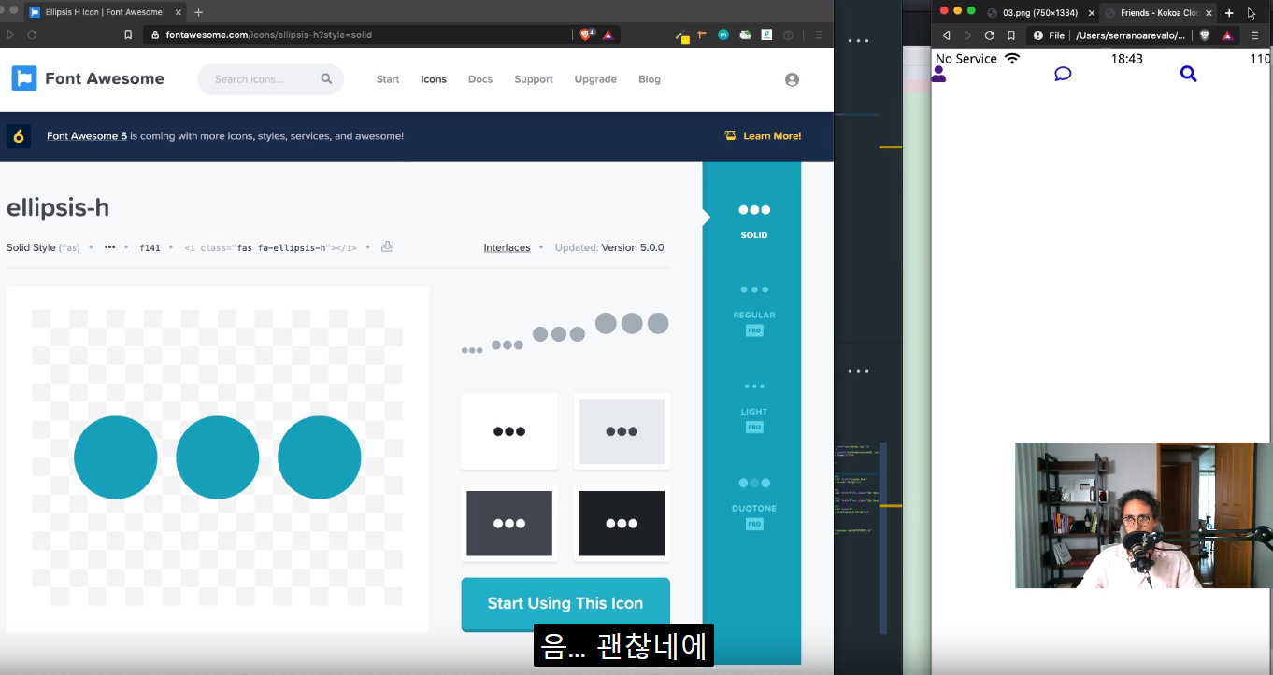This screenshot has width=1273, height=675.
Task: Open the user account icon on Font Awesome
Action: [792, 79]
